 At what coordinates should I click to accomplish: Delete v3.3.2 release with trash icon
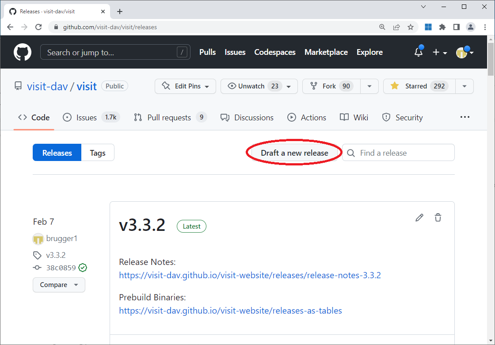(x=438, y=218)
